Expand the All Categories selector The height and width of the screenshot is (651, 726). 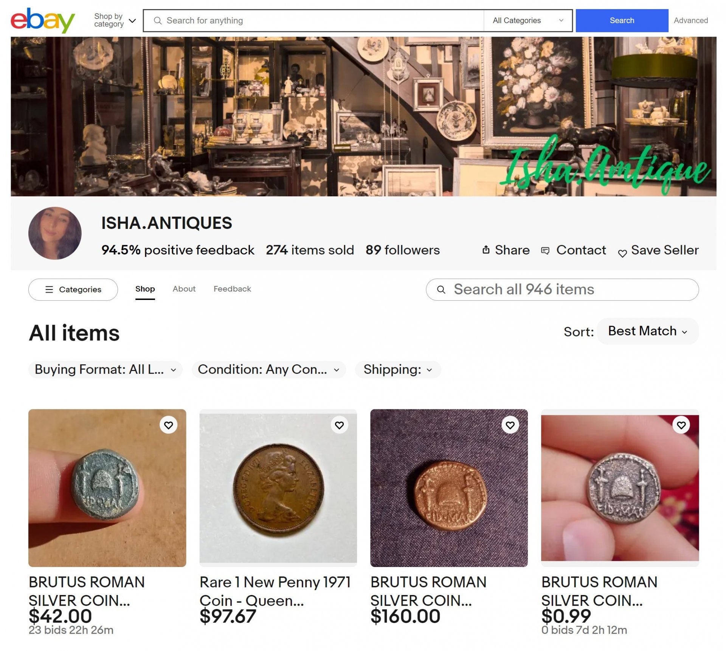[527, 20]
